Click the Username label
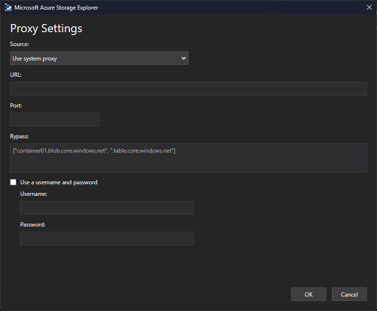377x311 pixels. pos(34,194)
